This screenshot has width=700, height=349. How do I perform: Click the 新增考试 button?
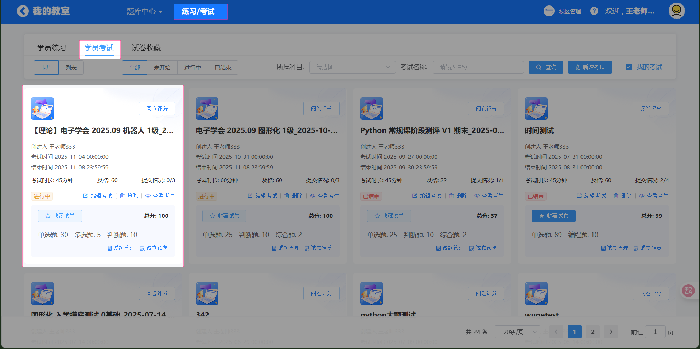coord(590,67)
